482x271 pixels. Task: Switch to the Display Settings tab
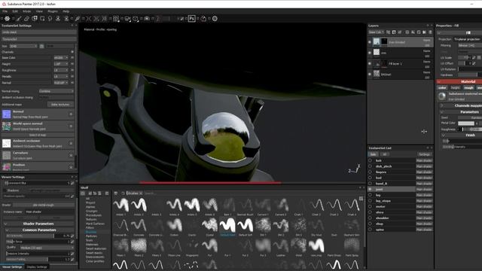pos(37,267)
